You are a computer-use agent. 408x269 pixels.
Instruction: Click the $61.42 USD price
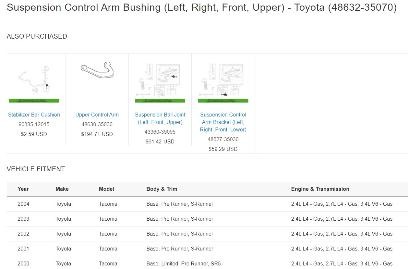pyautogui.click(x=160, y=141)
